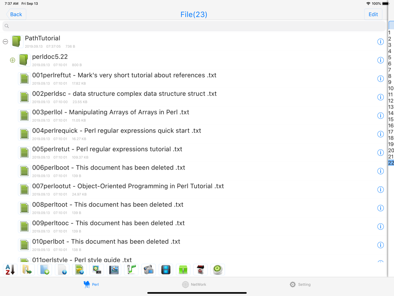The height and width of the screenshot is (296, 394).
Task: Click the move-folder icon with green arrow
Action: click(27, 270)
